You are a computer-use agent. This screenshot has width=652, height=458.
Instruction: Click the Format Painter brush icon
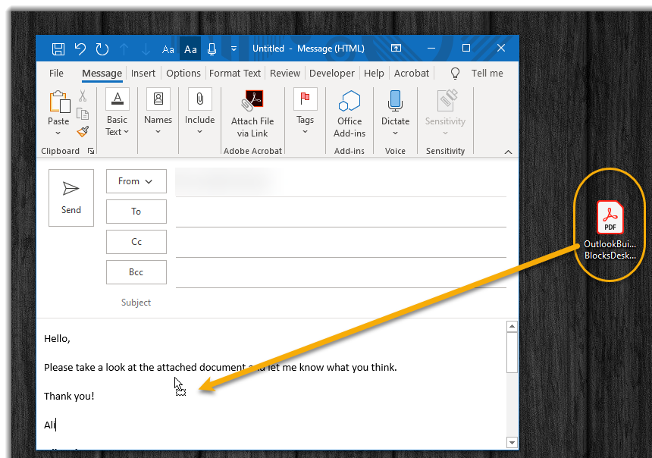(82, 130)
